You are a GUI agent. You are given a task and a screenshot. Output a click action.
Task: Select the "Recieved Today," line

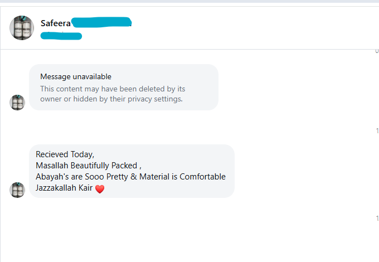coord(65,154)
